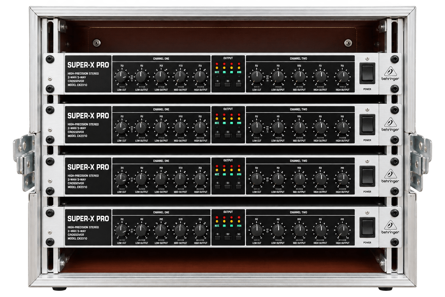
Task: Flip the power switch on the top unit
Action: [367, 73]
